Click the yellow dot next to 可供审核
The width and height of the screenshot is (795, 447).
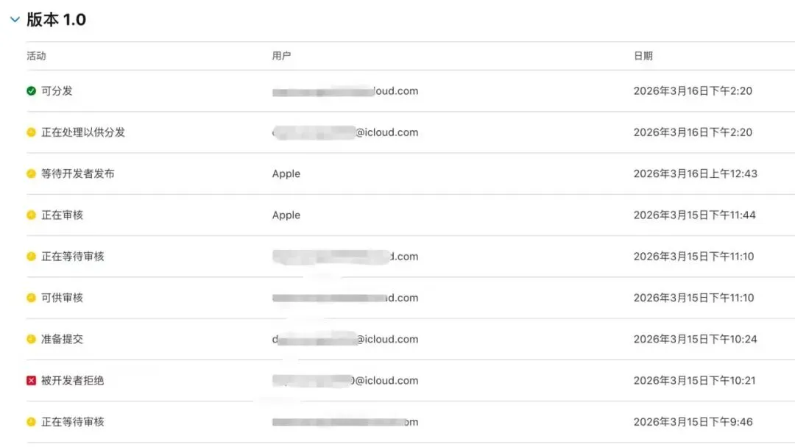(31, 298)
